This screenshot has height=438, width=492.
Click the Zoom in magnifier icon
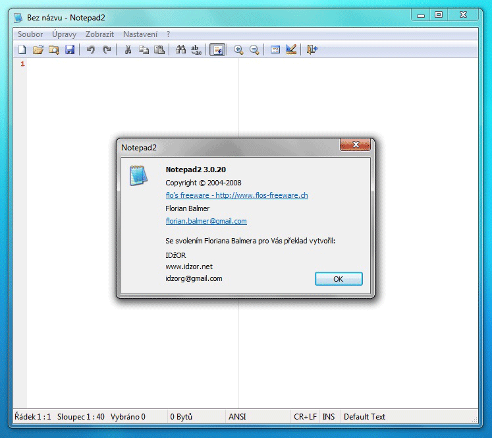tap(238, 49)
